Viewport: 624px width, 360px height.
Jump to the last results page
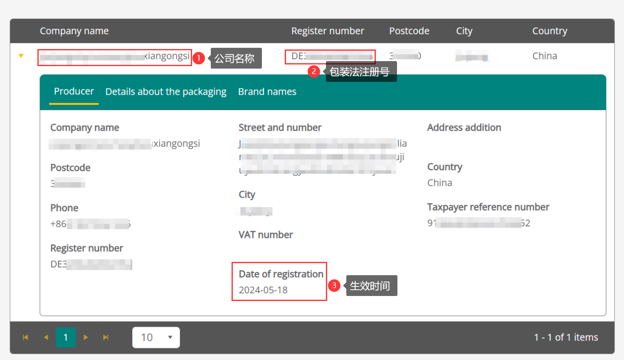tap(106, 337)
